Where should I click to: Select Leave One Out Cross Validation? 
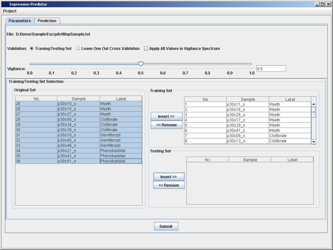pyautogui.click(x=108, y=49)
